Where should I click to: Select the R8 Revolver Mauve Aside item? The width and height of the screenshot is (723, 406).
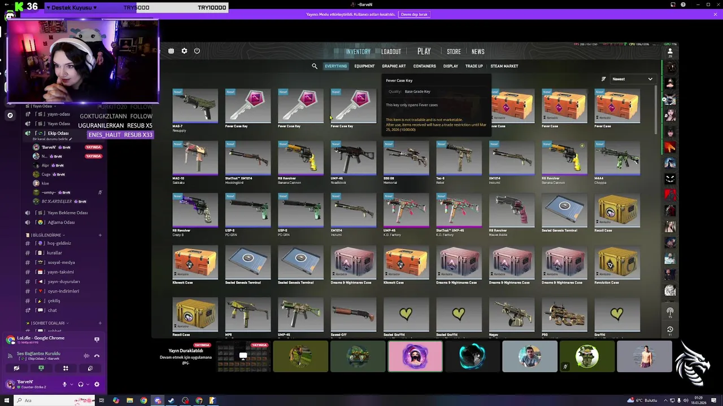[x=511, y=214]
